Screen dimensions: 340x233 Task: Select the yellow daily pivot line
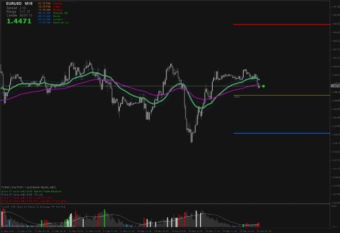click(x=281, y=95)
